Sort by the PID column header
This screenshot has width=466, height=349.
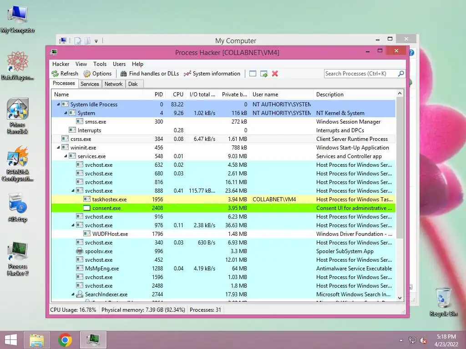[154, 95]
